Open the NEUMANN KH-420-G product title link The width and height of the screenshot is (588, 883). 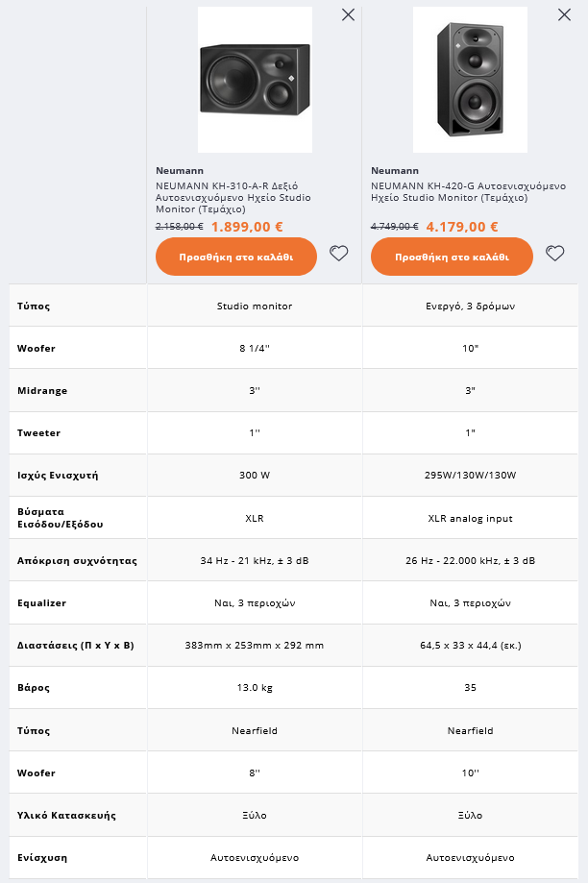point(468,191)
